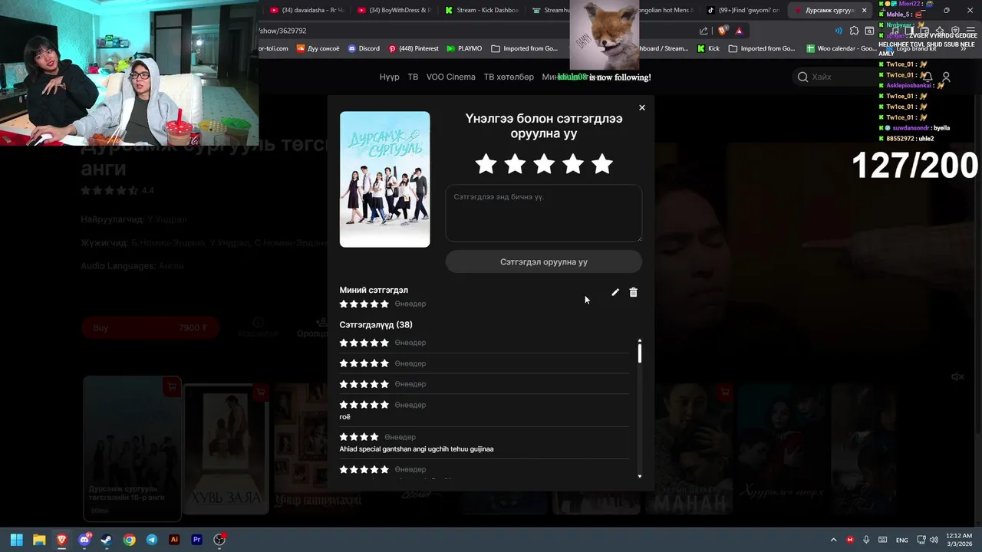Open the first Imported from Go... bookmark folder

click(524, 48)
